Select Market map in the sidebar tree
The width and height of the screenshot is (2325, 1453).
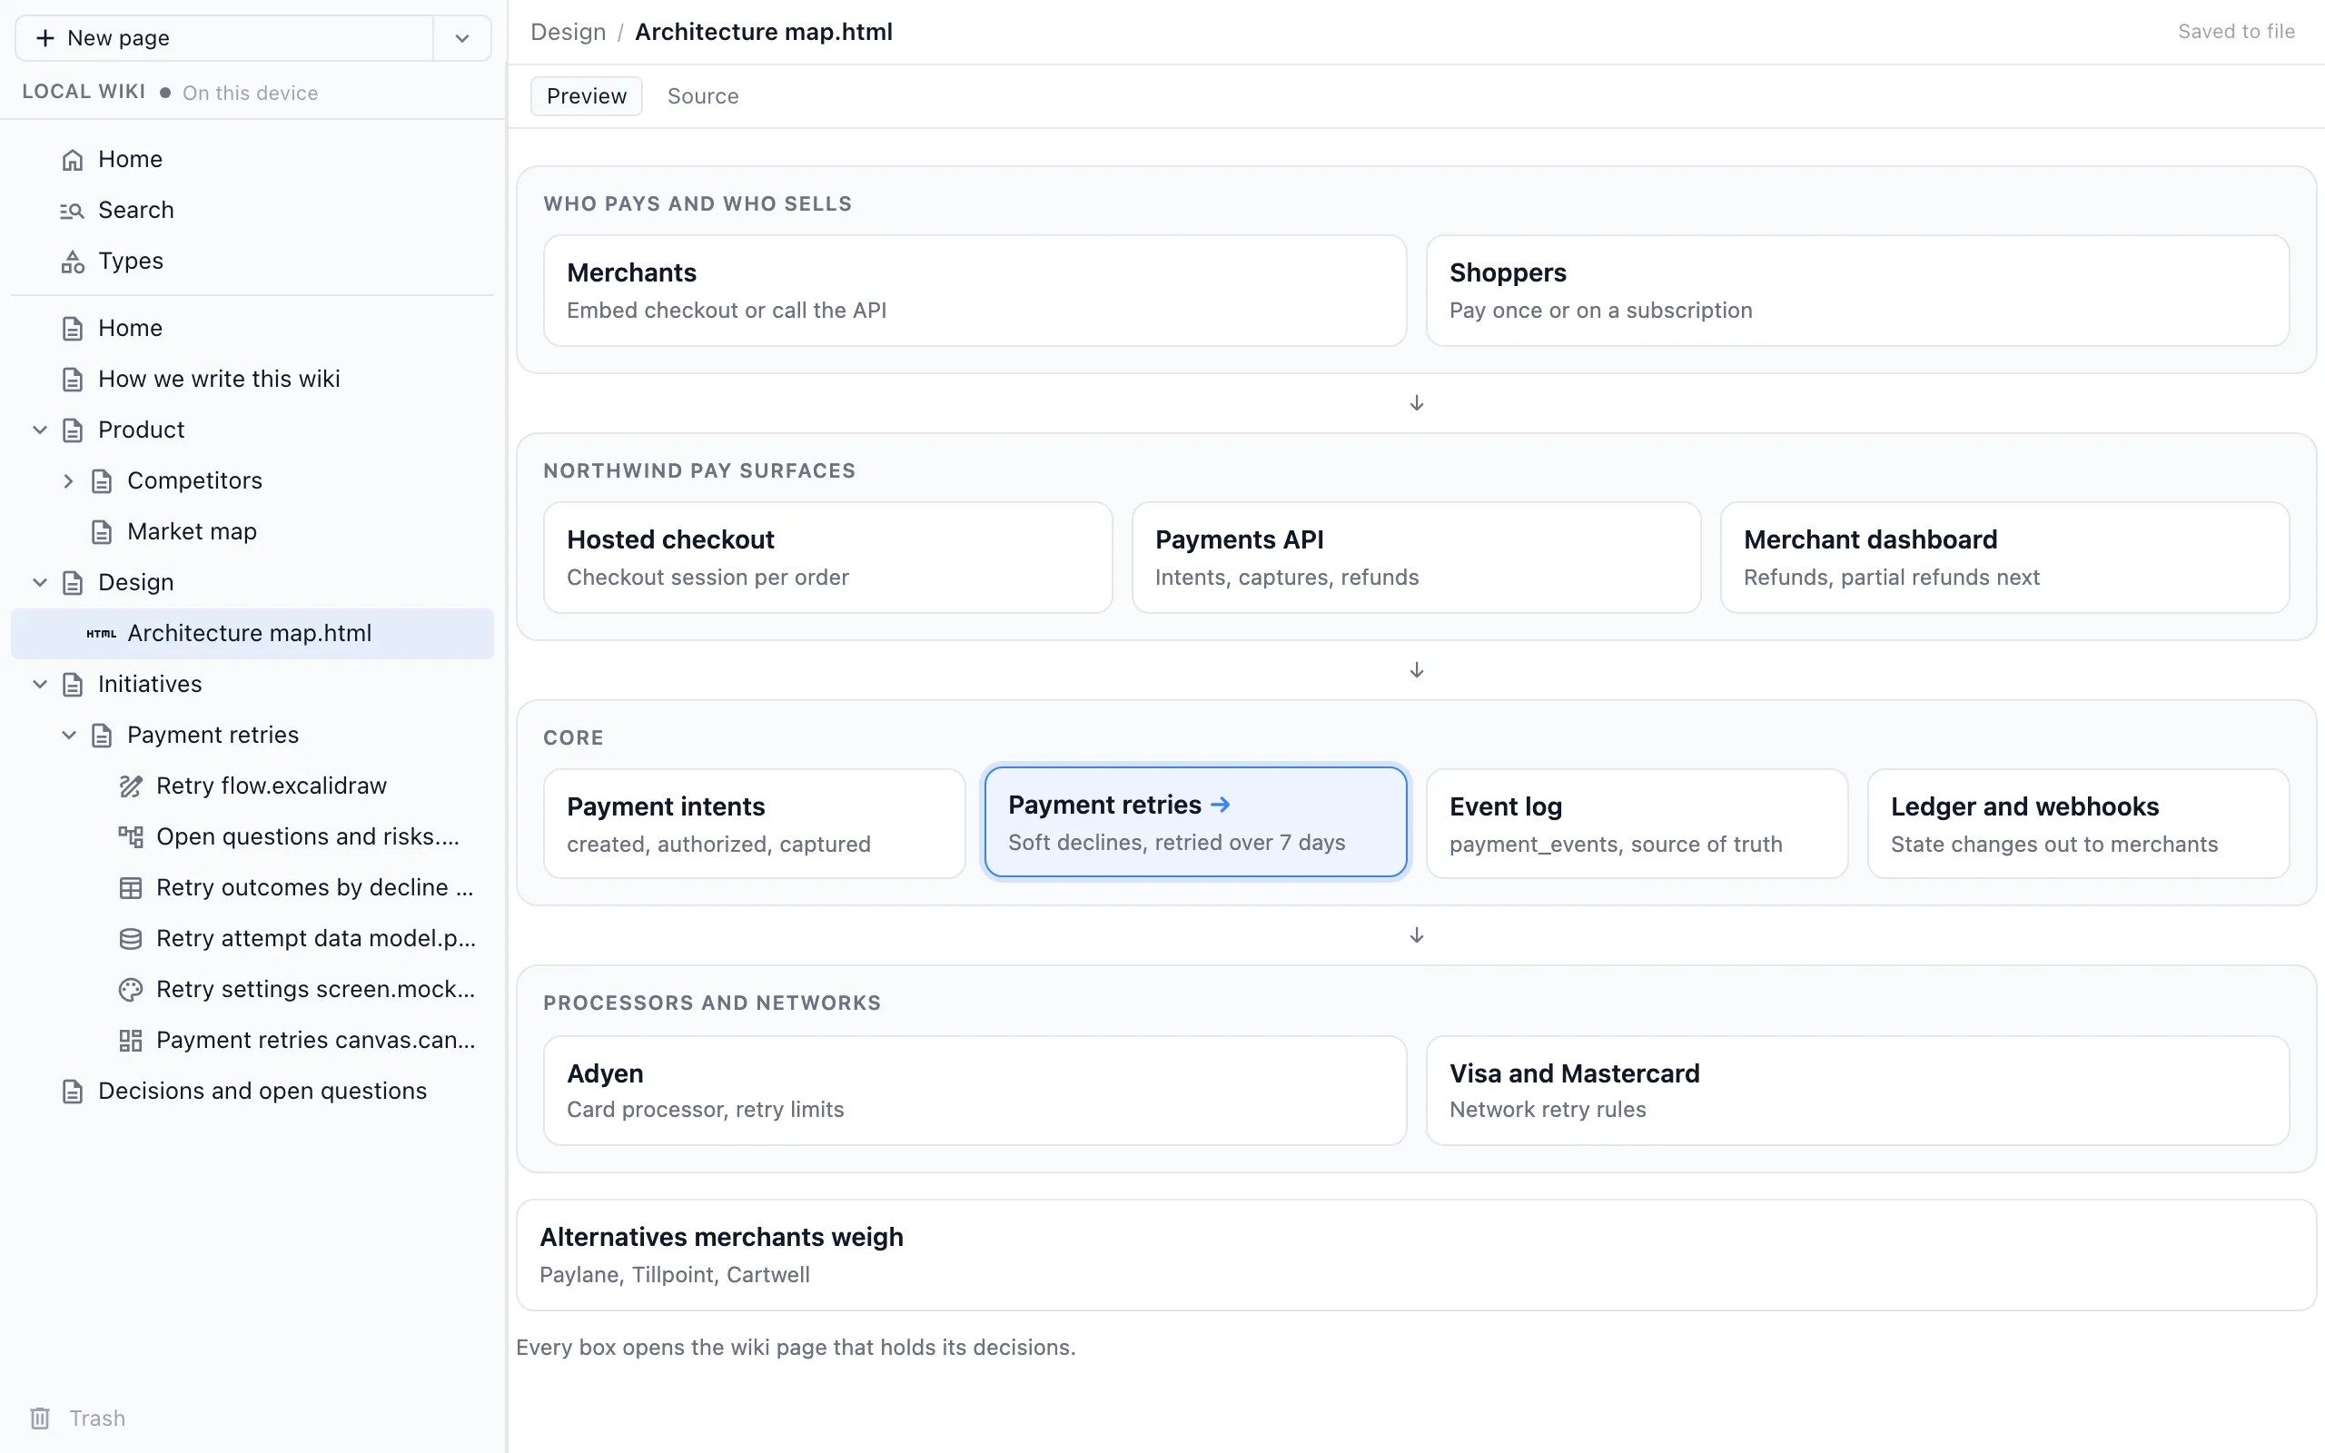click(252, 531)
